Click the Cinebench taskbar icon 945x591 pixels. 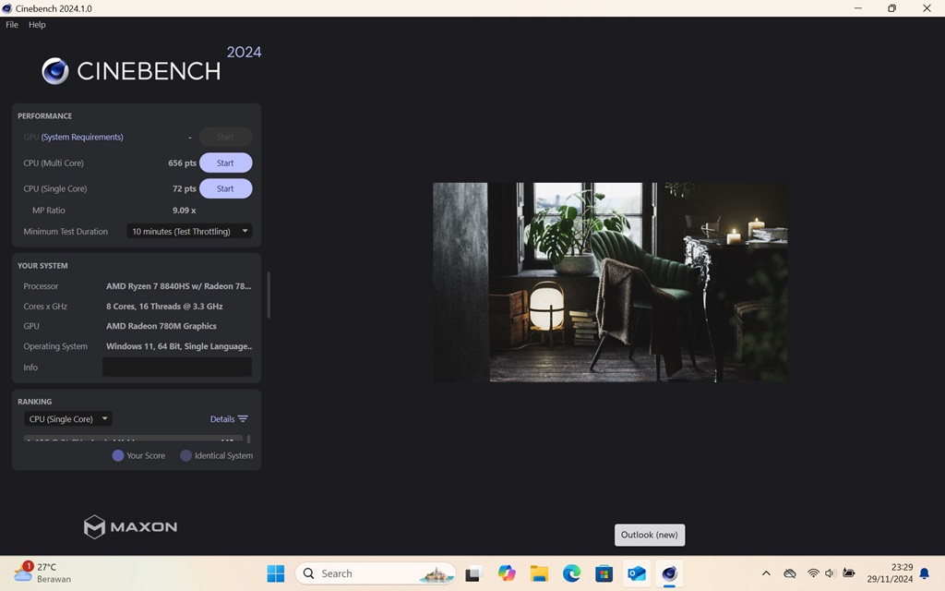tap(670, 573)
